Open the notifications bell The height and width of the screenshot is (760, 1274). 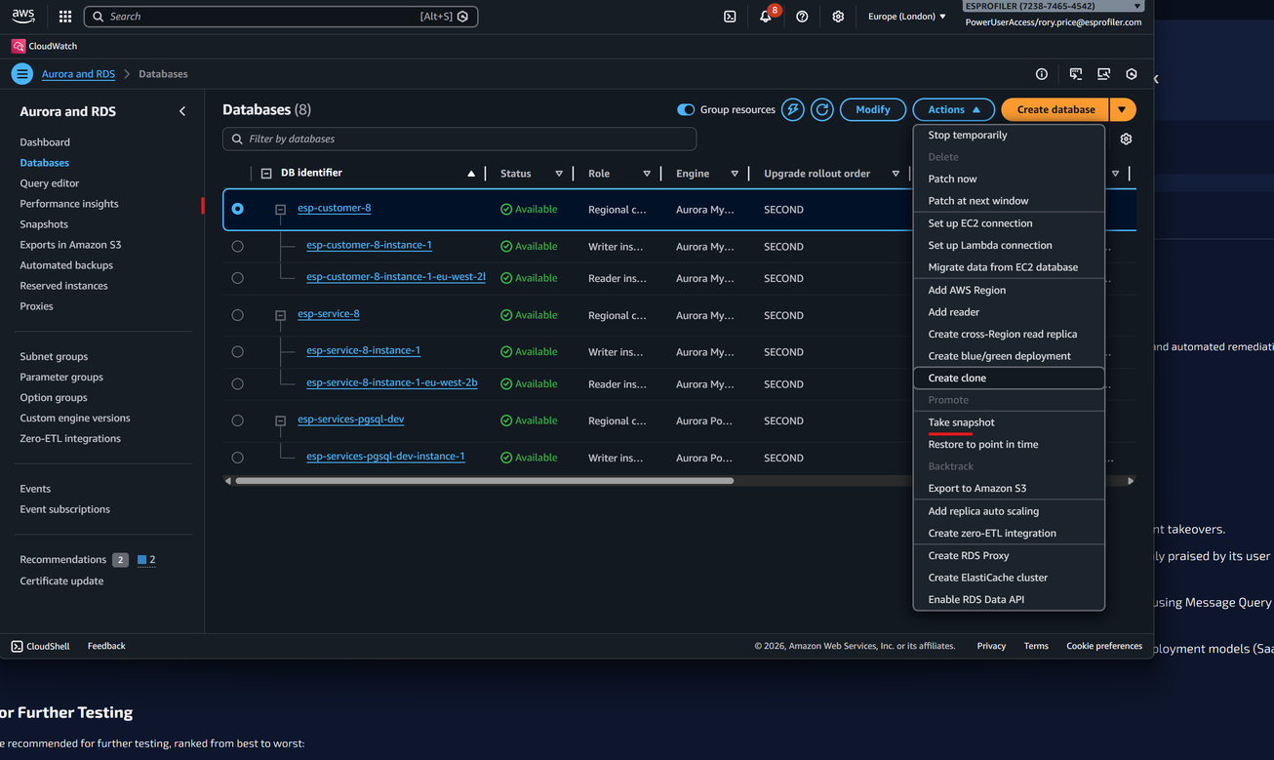coord(766,17)
